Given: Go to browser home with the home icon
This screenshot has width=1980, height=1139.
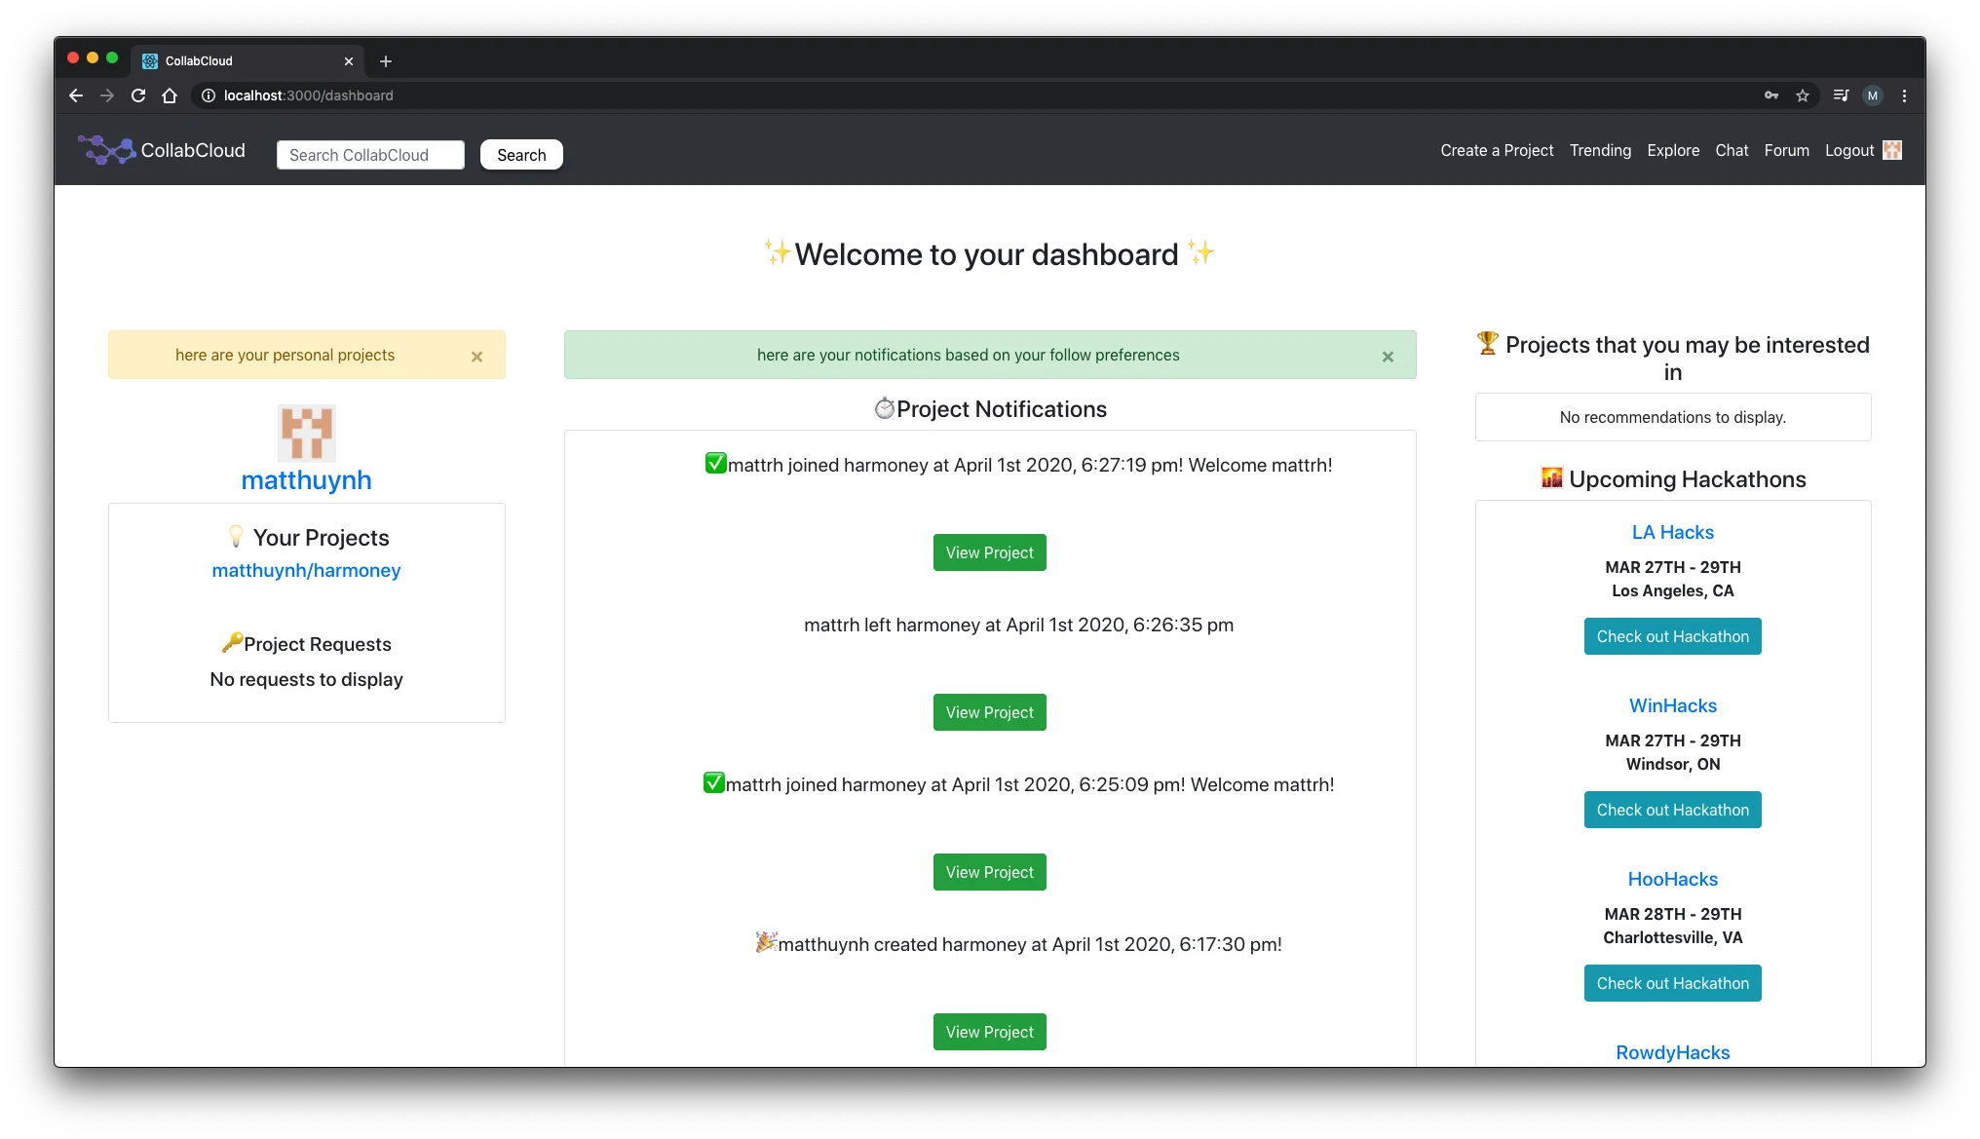Looking at the screenshot, I should (170, 95).
